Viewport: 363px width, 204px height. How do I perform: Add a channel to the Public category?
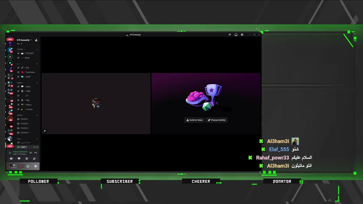point(37,83)
